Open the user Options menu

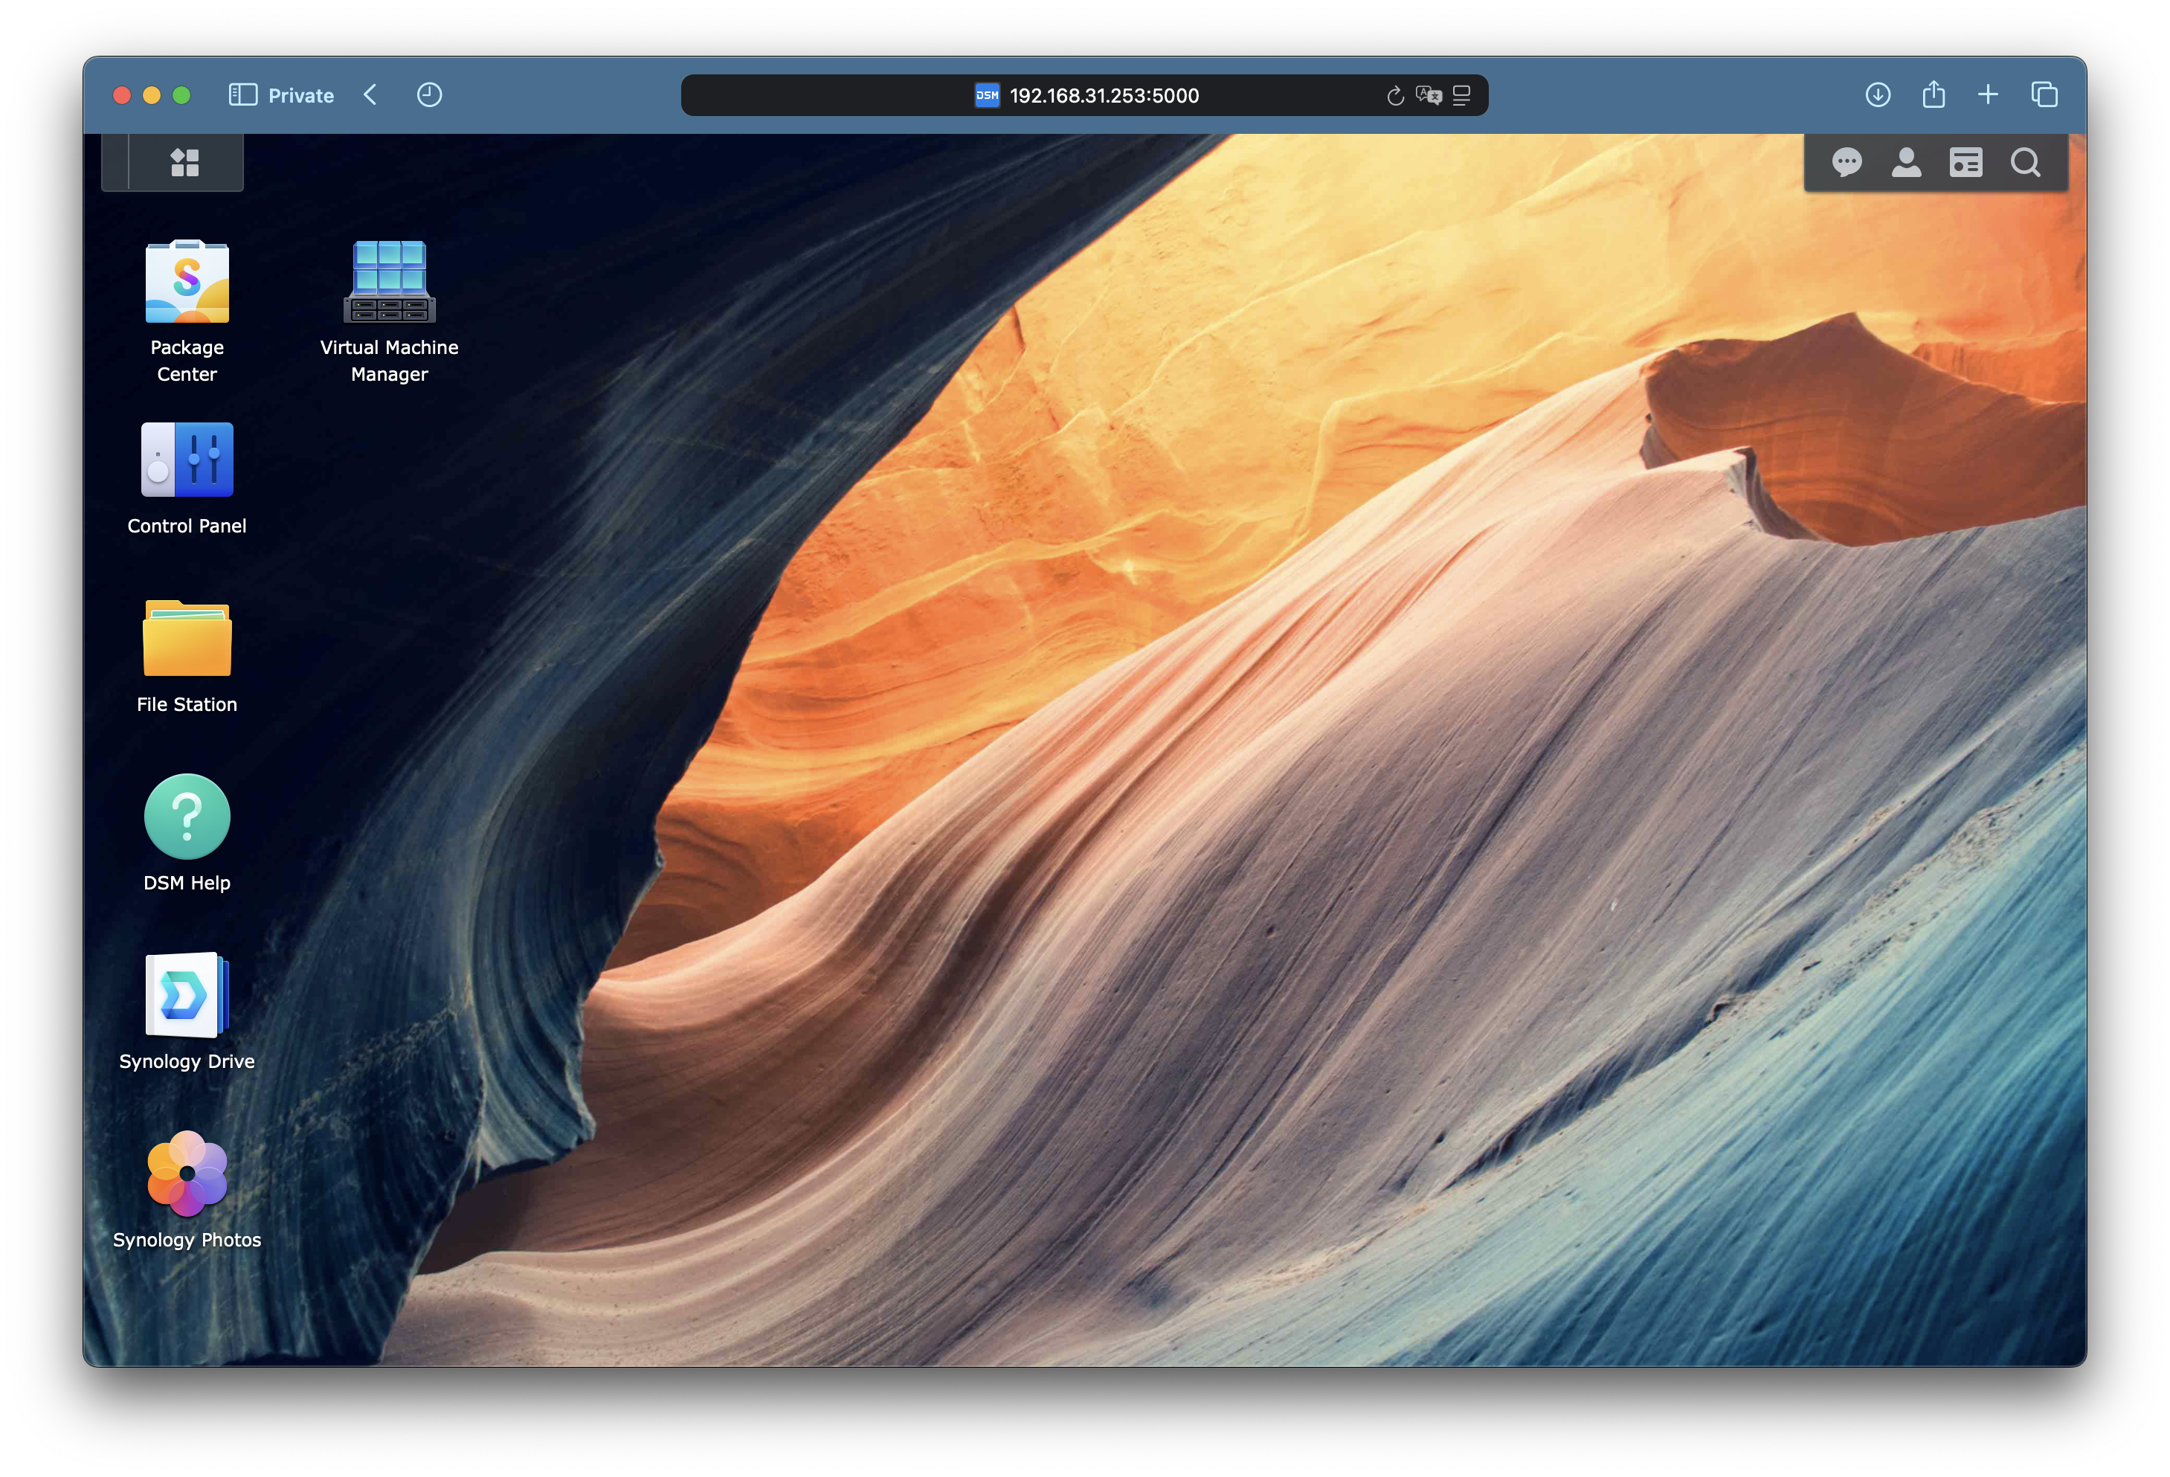(1906, 162)
